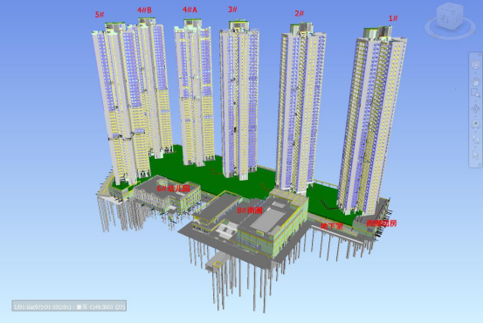Viewport: 483px width, 323px height.
Task: Select the 4#A tower in the model
Action: pos(194,93)
